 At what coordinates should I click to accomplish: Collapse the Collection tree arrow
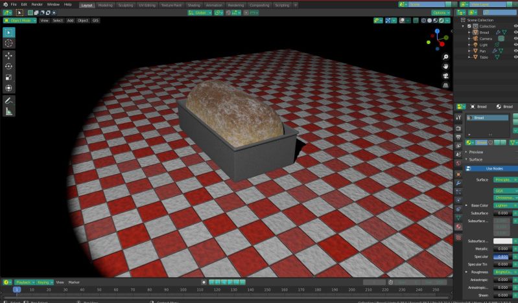coord(463,26)
